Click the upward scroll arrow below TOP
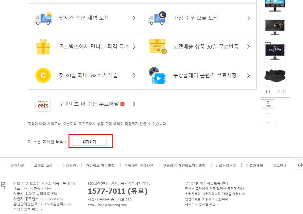 tap(268, 113)
